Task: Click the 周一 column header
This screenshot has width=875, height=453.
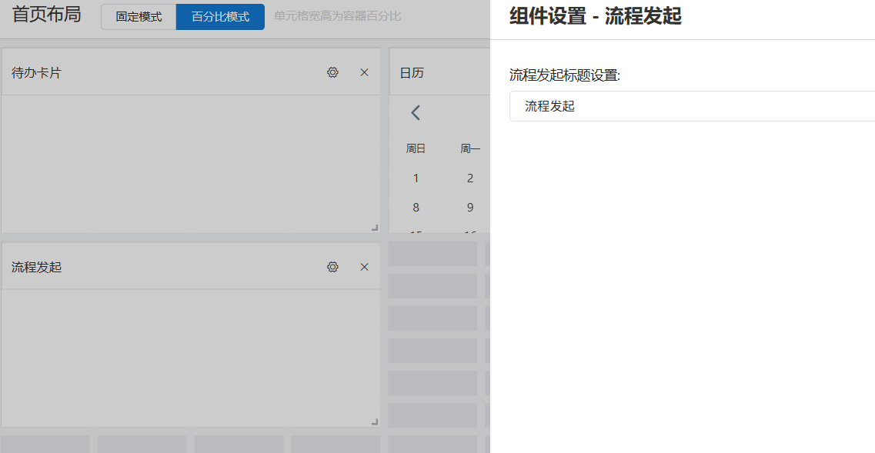Action: coord(470,148)
